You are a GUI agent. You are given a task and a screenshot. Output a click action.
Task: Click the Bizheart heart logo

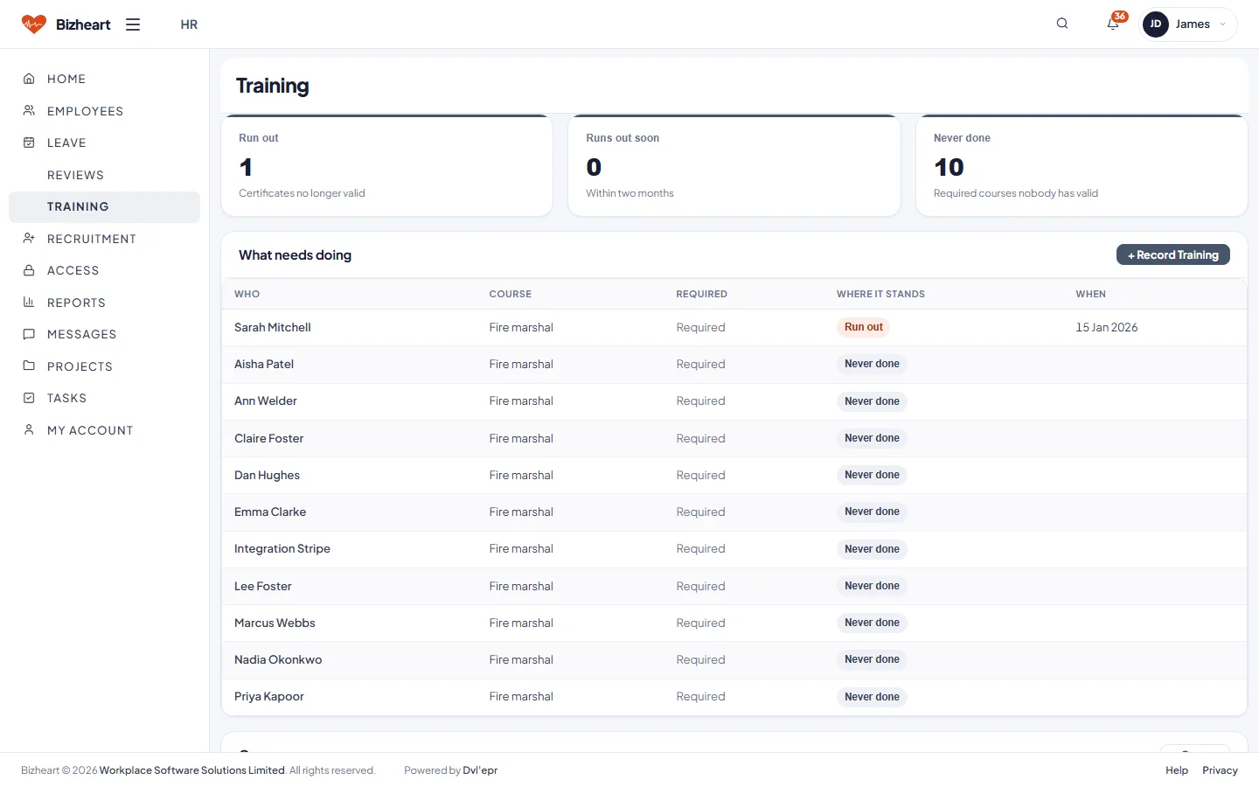[33, 24]
